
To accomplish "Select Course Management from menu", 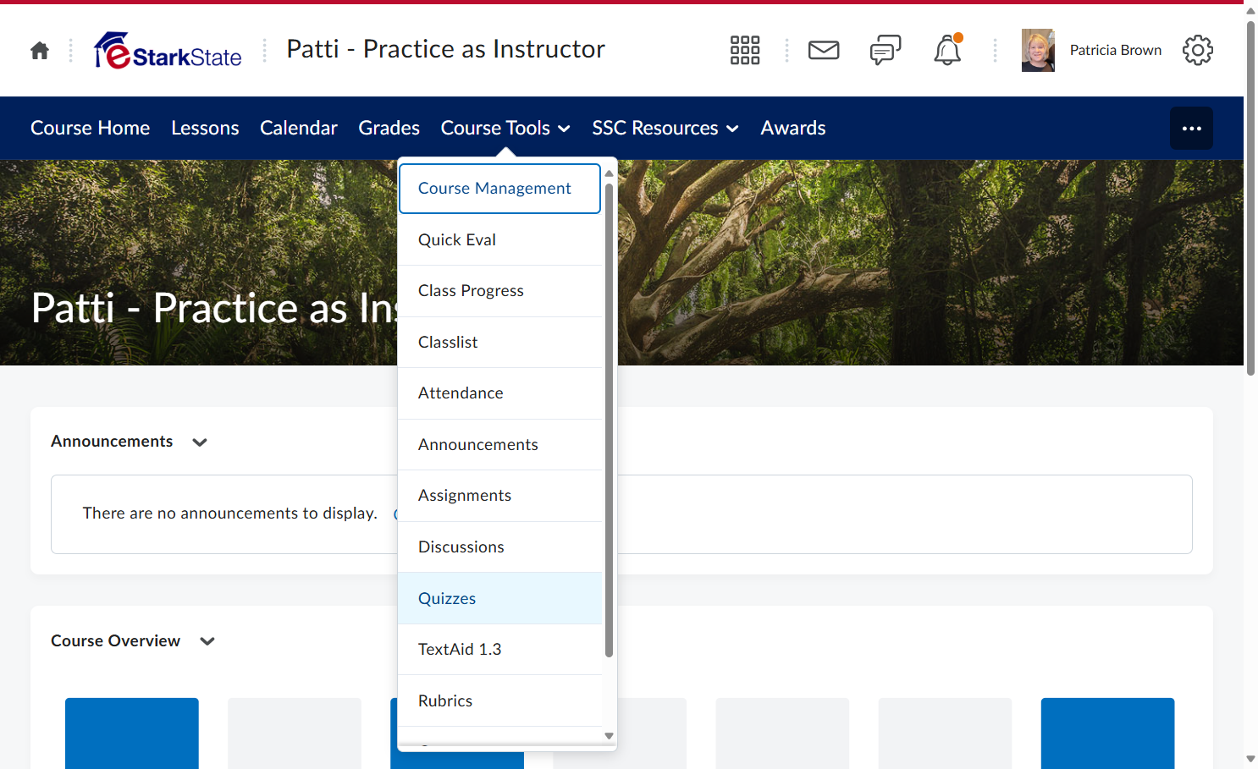I will coord(499,189).
